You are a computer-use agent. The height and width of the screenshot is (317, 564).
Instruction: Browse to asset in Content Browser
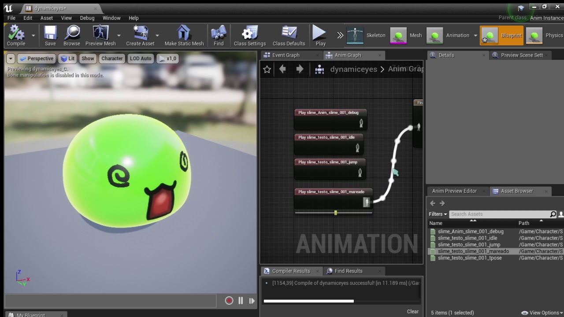pyautogui.click(x=72, y=35)
